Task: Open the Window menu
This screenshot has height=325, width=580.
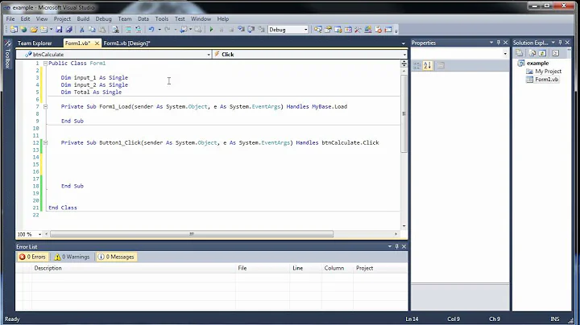Action: pyautogui.click(x=201, y=19)
